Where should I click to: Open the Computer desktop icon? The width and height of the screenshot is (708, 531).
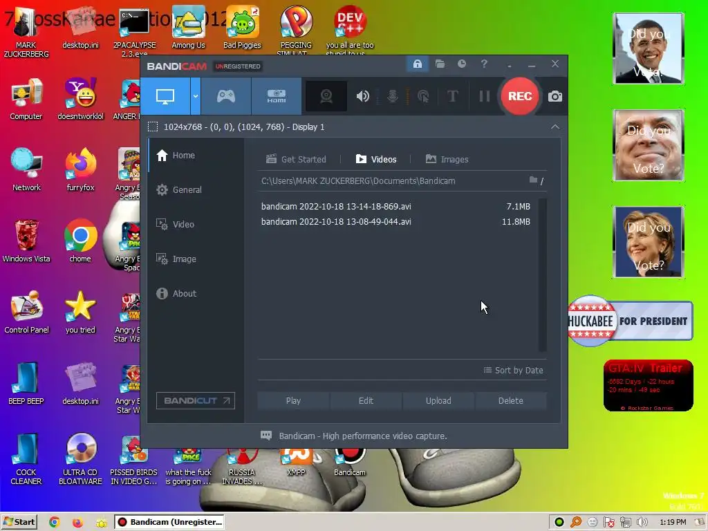coord(26,98)
